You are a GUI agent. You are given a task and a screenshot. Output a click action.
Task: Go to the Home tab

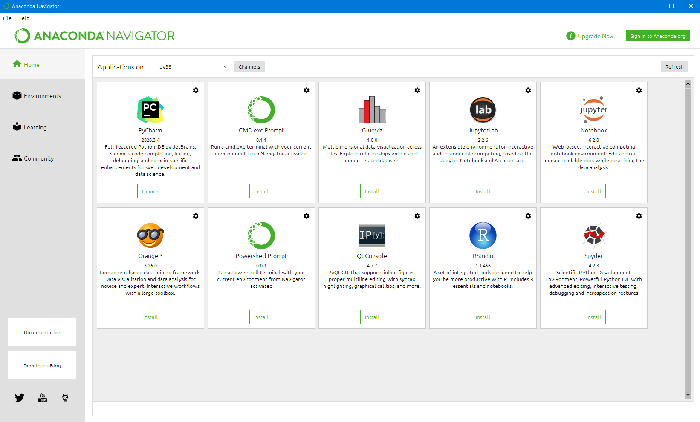tap(43, 64)
